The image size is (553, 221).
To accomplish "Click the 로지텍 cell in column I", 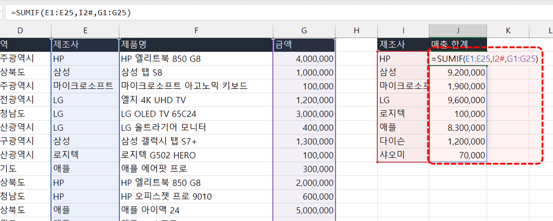I will pos(404,114).
